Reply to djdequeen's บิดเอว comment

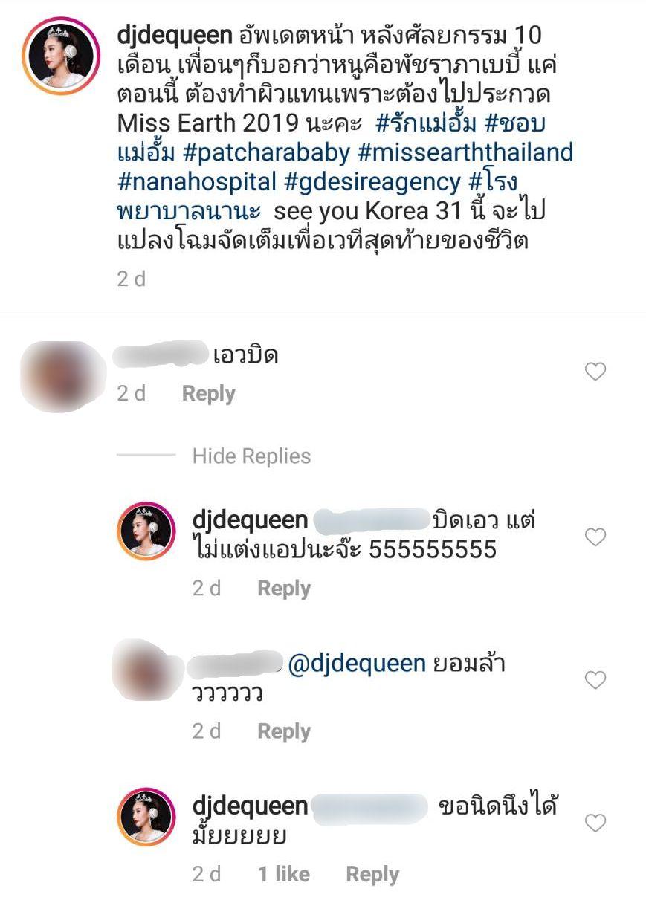click(x=284, y=588)
